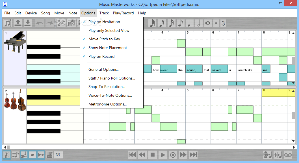Viewport: 299px width, 163px height.
Task: Toggle Show Note Placement option
Action: coord(112,48)
